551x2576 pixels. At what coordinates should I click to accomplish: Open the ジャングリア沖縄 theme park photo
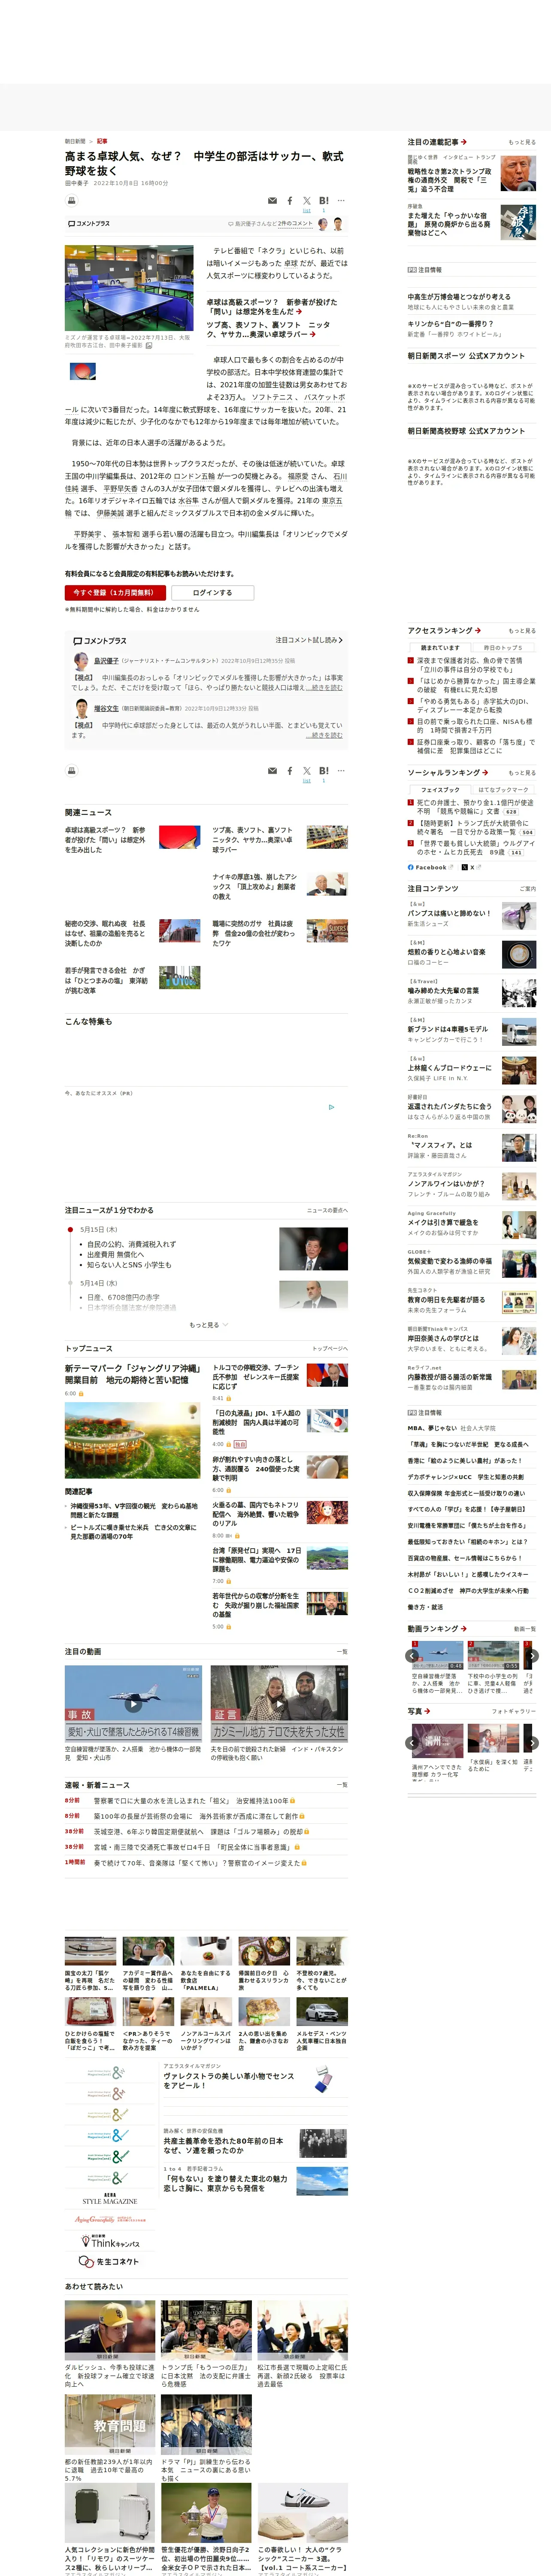pos(133,1440)
